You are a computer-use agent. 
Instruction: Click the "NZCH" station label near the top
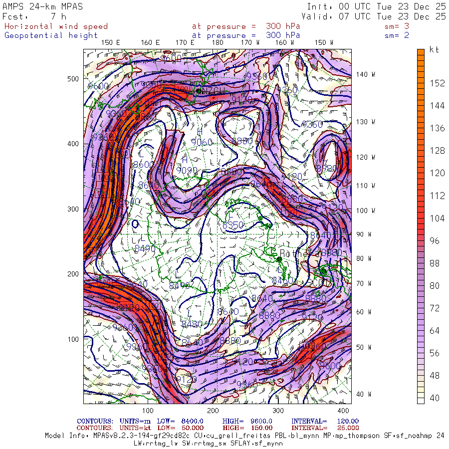pos(214,91)
